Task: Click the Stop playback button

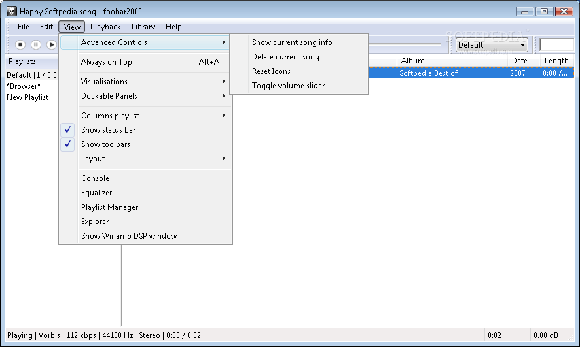Action: [20, 44]
